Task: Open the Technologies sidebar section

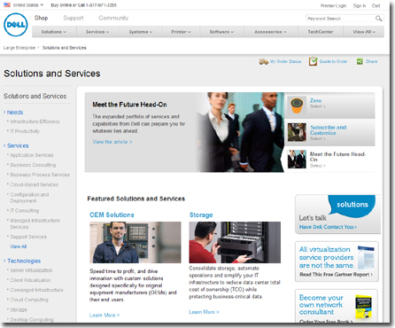Action: click(24, 261)
